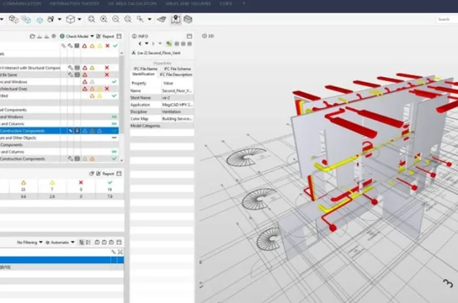
Task: Maximize the INFO panel via window icon
Action: click(189, 36)
